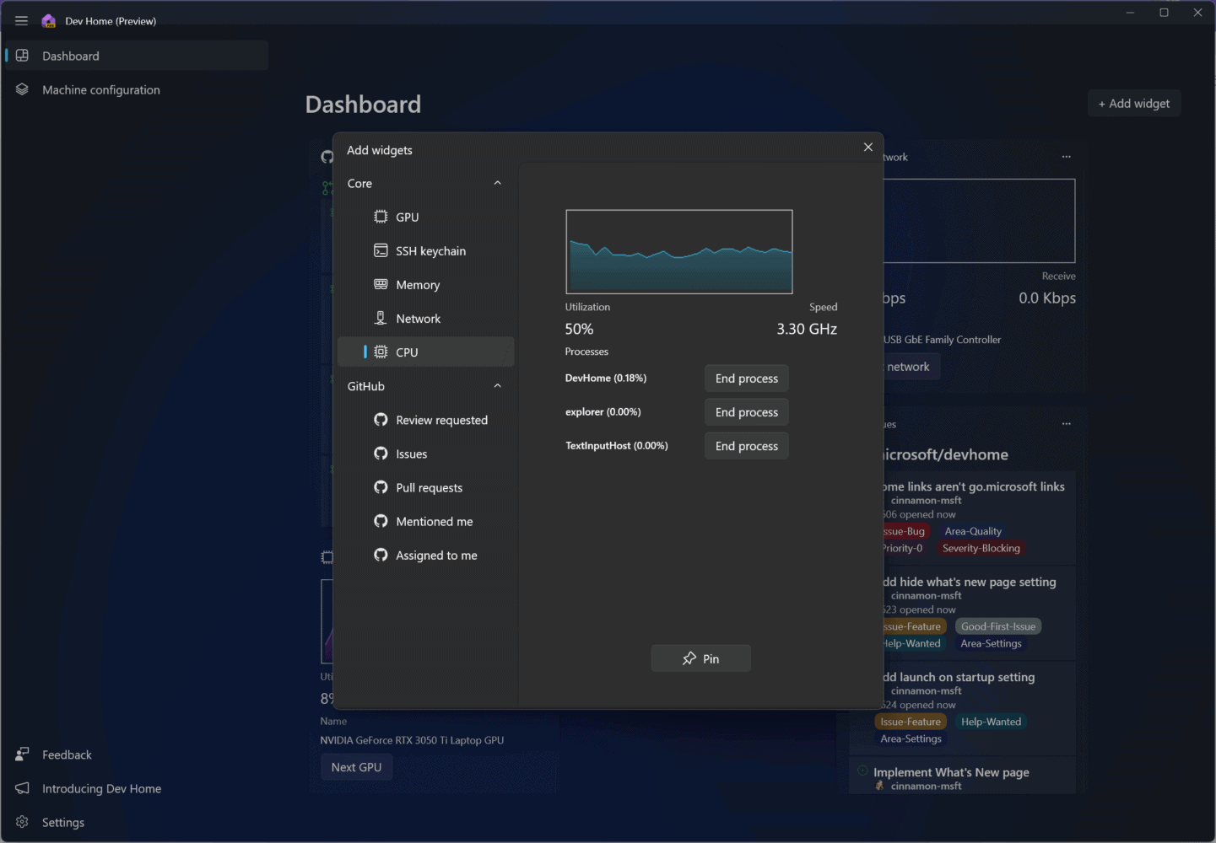
Task: Open Machine configuration page
Action: pos(136,89)
